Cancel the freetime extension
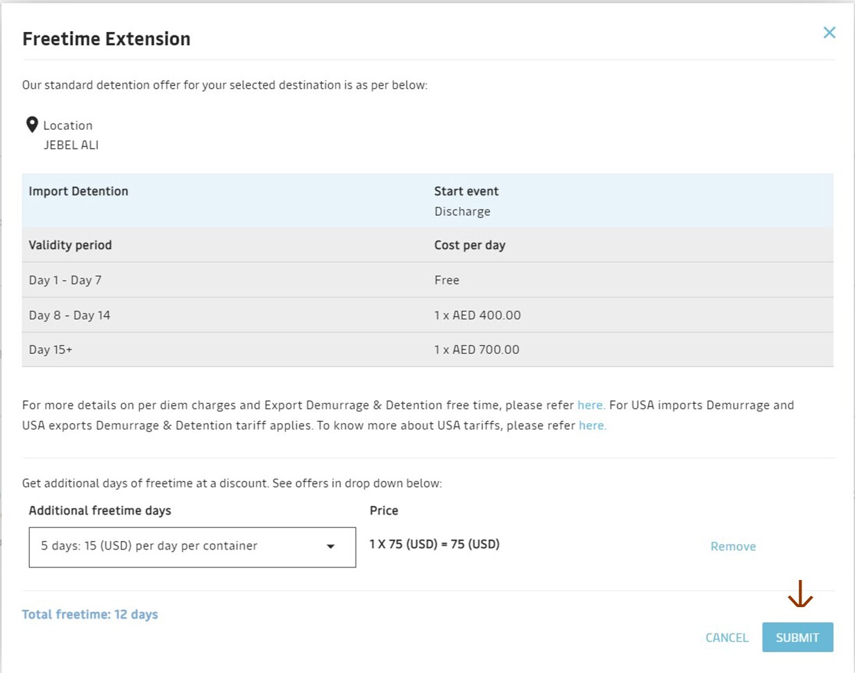The image size is (855, 673). [x=727, y=638]
